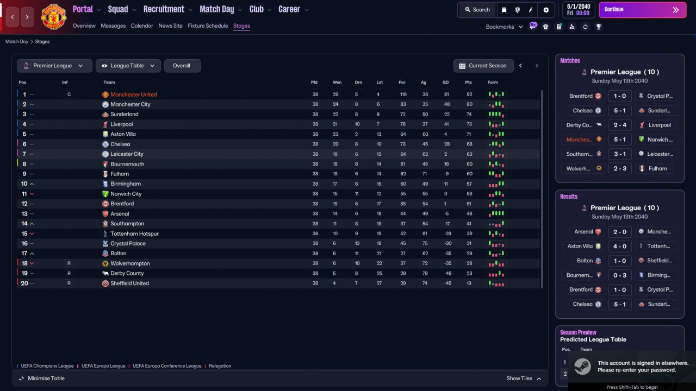The width and height of the screenshot is (696, 391).
Task: Click the Search button
Action: [477, 10]
